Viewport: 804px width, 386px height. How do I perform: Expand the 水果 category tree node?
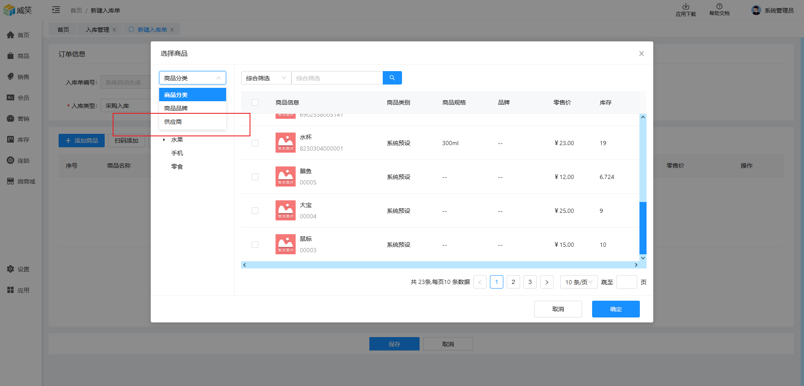coord(164,140)
